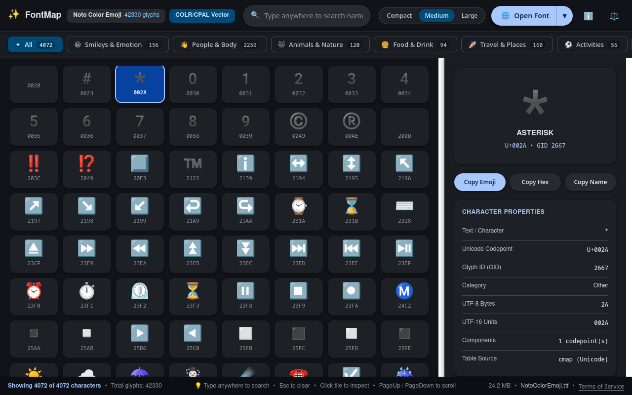Filter by Activities category
Screen dimensions: 632x395
[592, 44]
